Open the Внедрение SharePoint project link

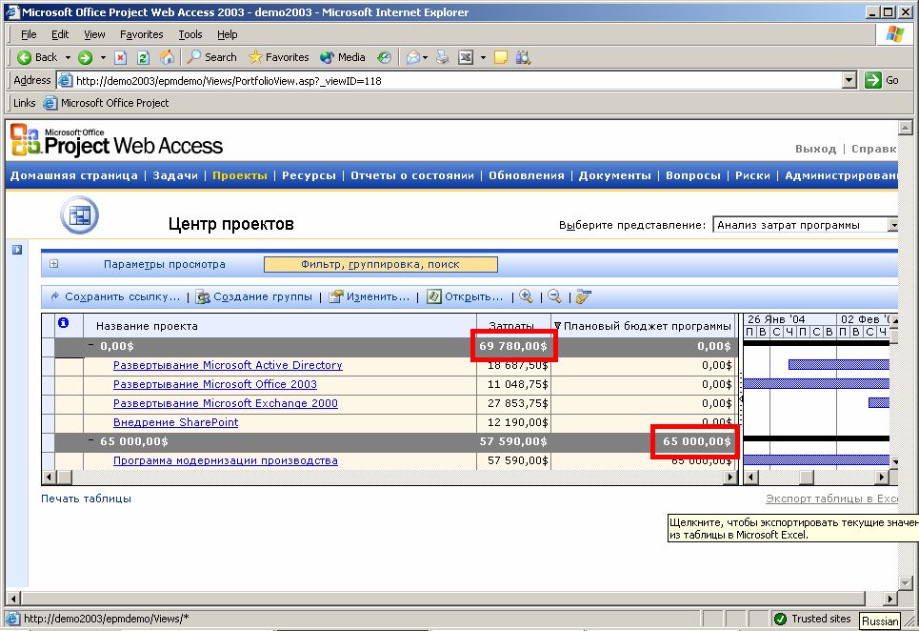coord(175,422)
